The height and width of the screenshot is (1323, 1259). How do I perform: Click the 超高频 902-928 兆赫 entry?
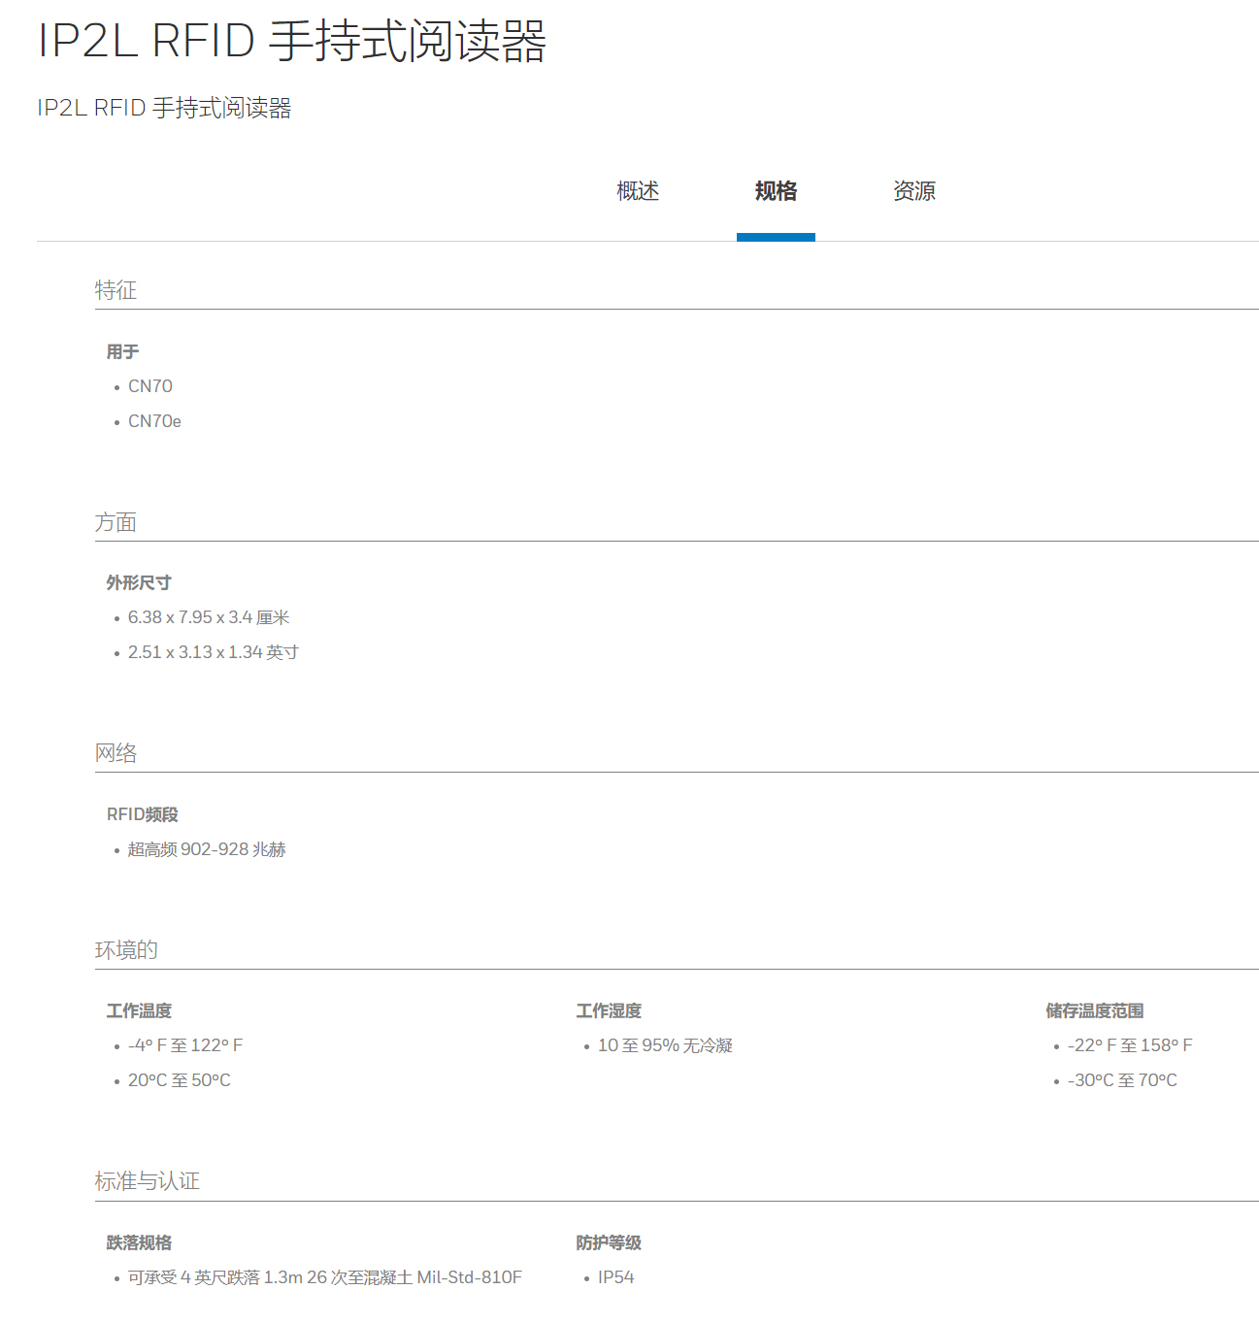click(x=207, y=849)
